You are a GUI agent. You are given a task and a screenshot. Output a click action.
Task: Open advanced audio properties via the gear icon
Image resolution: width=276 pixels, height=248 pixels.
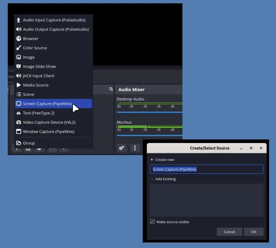click(x=122, y=148)
